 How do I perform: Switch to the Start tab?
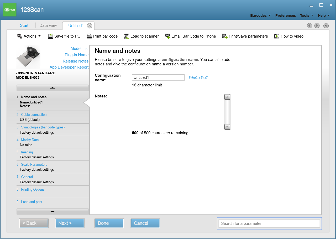[24, 25]
